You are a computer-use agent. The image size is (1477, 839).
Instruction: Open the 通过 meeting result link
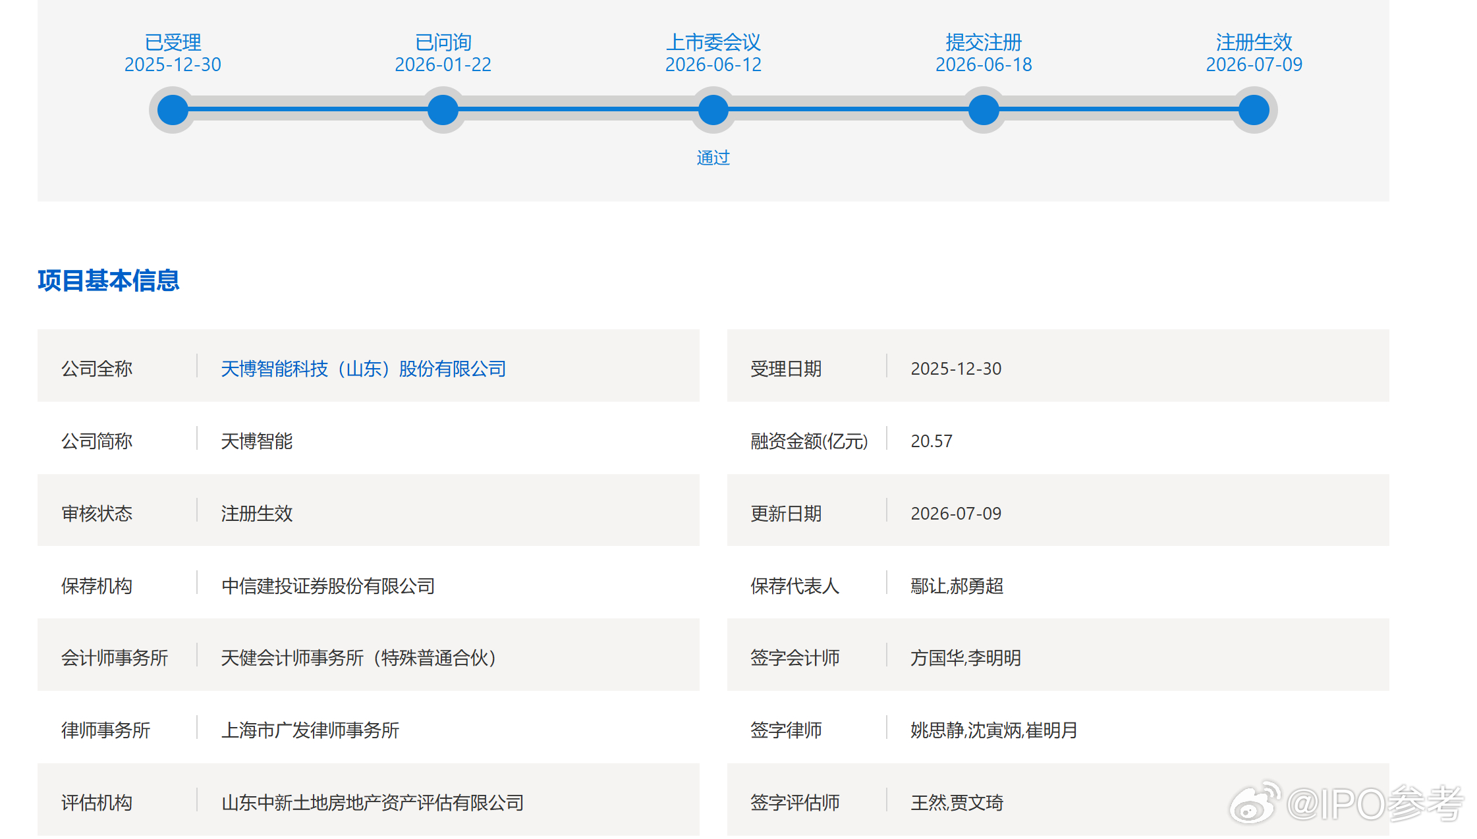(x=713, y=158)
